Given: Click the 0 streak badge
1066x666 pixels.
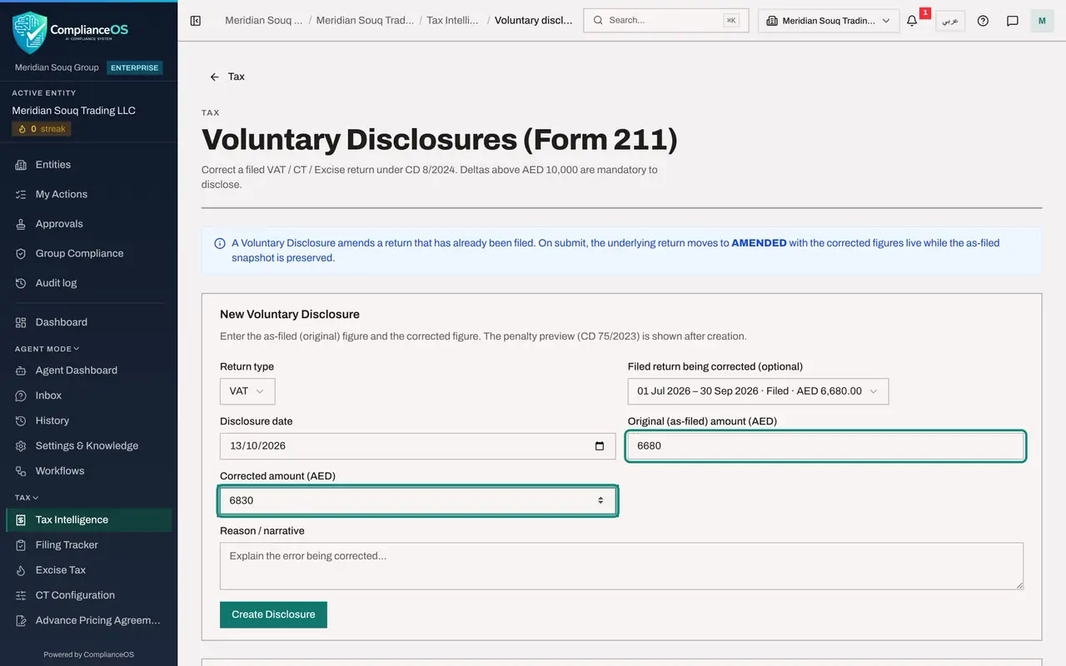Looking at the screenshot, I should tap(42, 129).
